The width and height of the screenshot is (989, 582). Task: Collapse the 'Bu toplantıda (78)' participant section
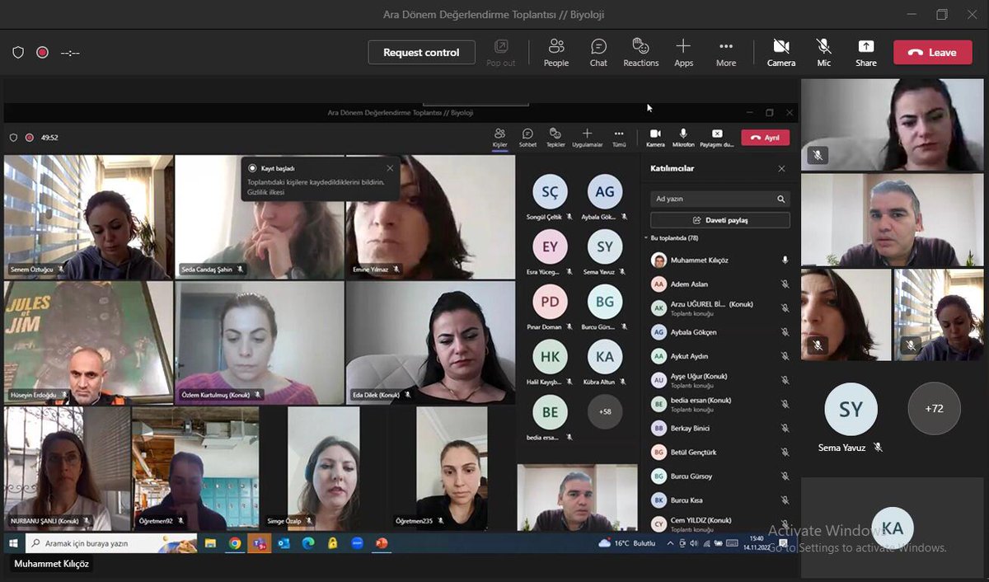point(645,237)
